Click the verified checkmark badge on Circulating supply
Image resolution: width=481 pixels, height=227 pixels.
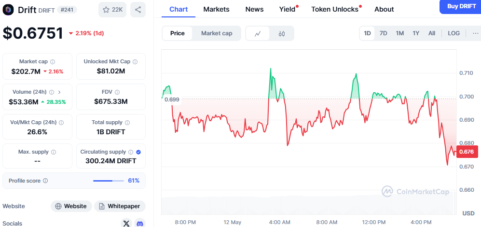point(138,152)
